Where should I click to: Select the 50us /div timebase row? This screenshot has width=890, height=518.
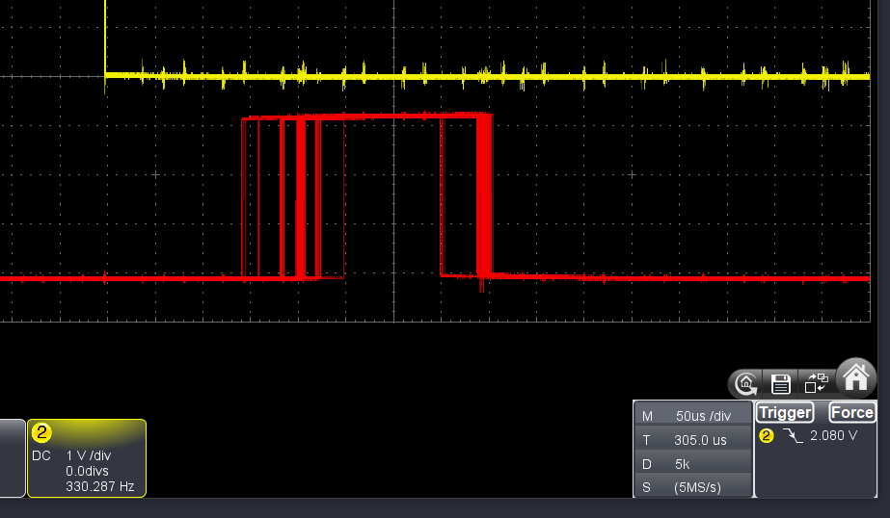[x=693, y=416]
